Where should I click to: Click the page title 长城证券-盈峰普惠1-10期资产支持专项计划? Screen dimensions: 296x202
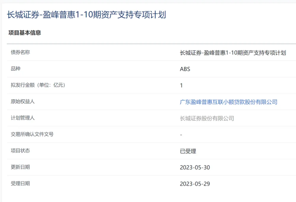pyautogui.click(x=86, y=15)
